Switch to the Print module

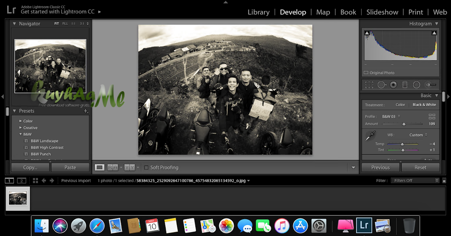tap(416, 12)
